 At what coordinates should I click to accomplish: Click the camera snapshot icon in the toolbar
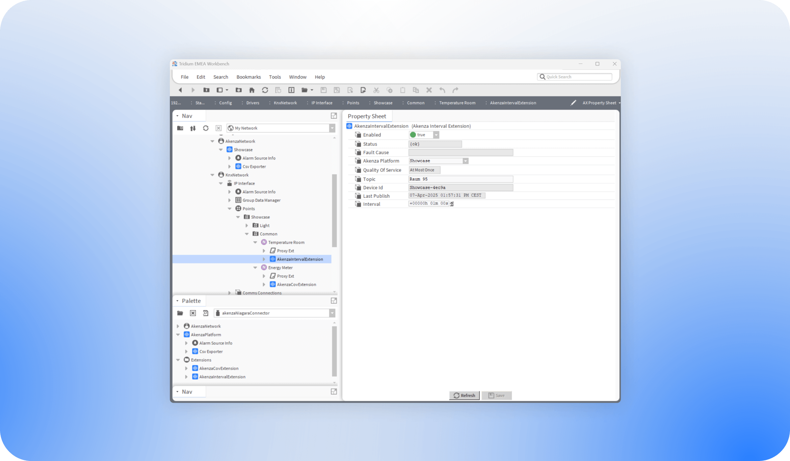(x=239, y=90)
